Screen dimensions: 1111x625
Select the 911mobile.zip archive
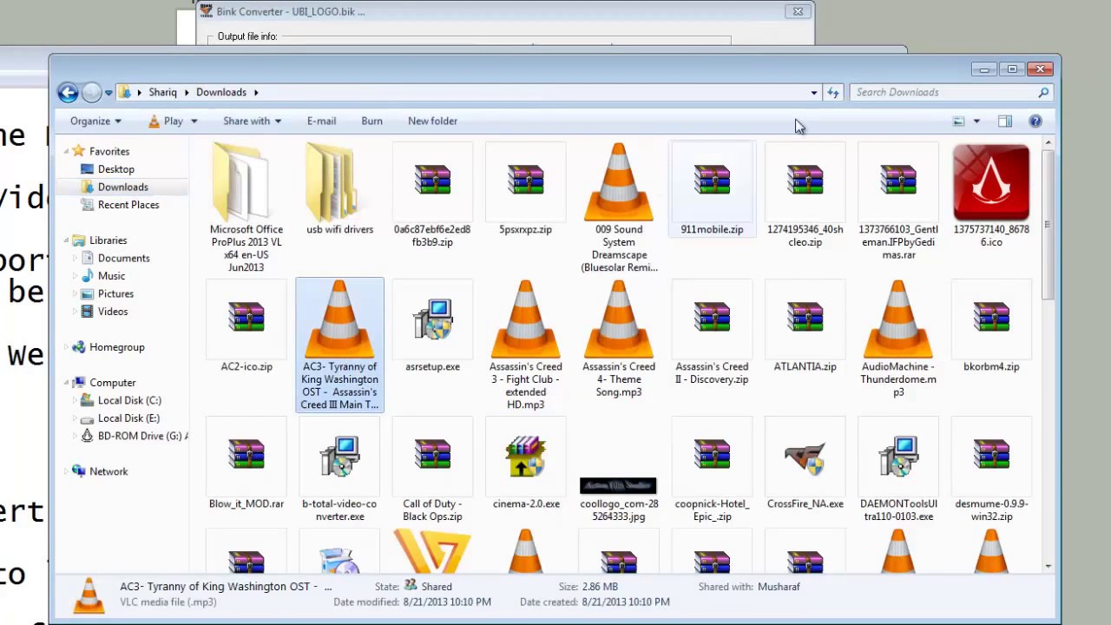tap(712, 190)
